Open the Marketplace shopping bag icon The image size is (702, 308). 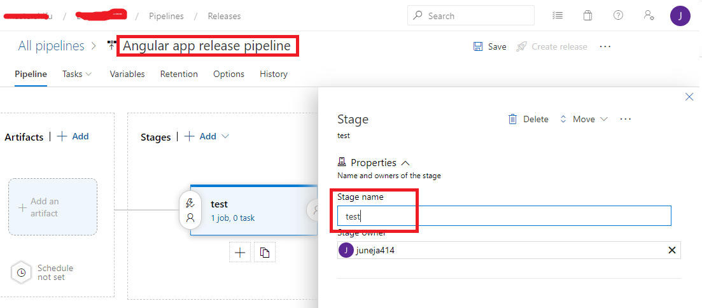(587, 15)
